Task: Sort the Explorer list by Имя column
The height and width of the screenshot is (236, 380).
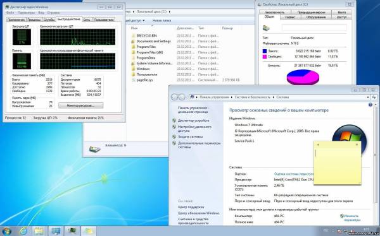Action: tap(134, 28)
